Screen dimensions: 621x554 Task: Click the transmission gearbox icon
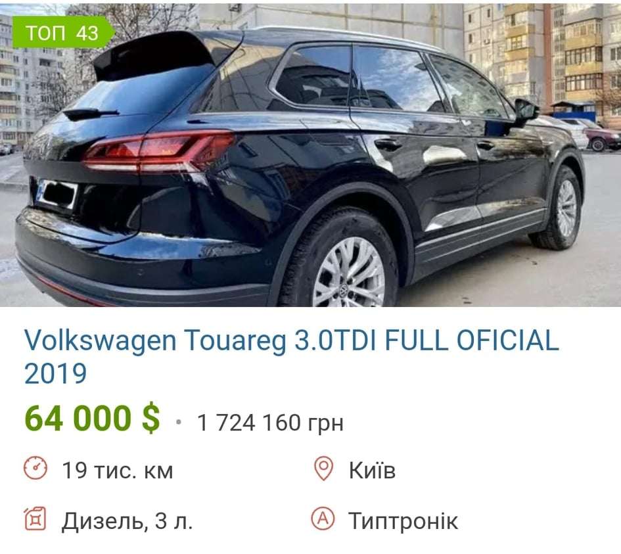tap(323, 519)
